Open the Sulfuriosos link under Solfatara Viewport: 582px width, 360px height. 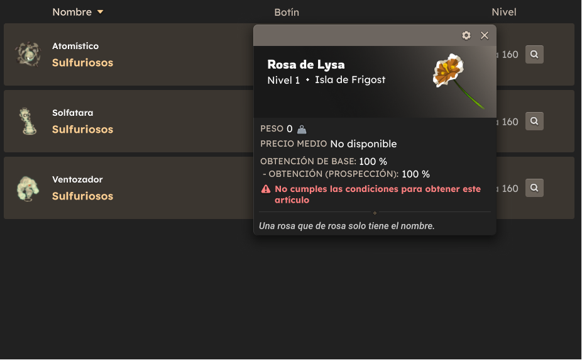pyautogui.click(x=82, y=129)
